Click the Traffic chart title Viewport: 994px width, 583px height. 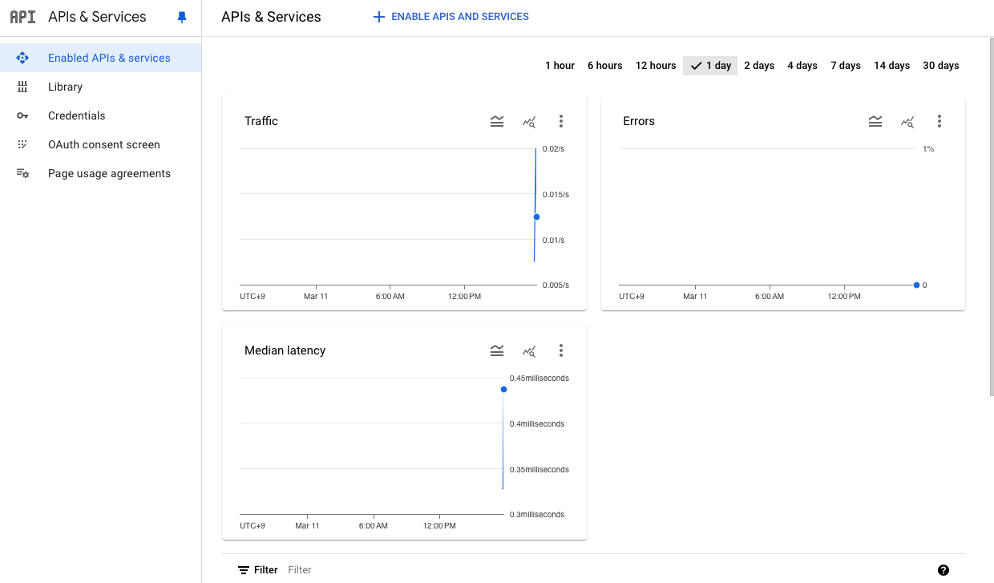pyautogui.click(x=261, y=121)
